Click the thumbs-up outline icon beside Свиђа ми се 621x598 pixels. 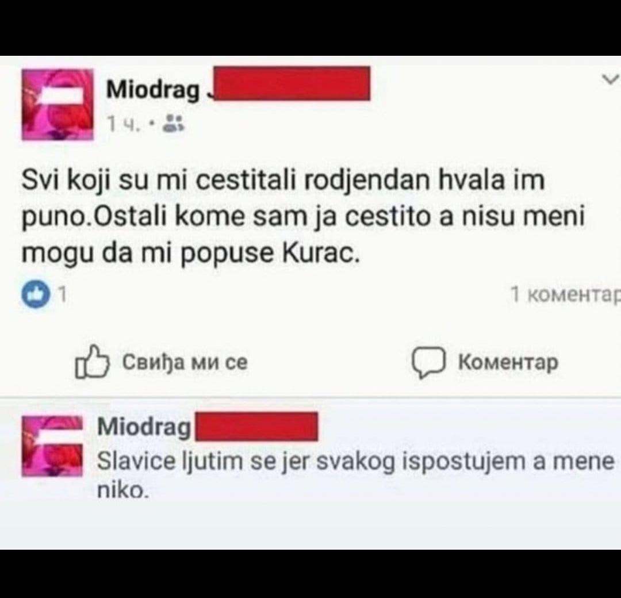[x=92, y=362]
